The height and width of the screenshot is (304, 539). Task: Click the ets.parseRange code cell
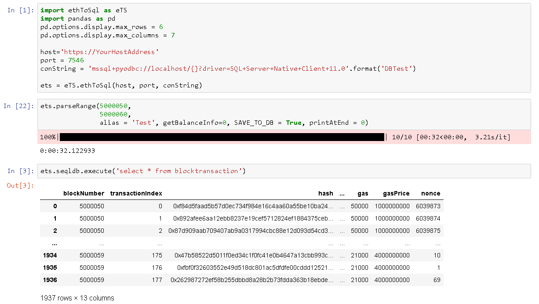pos(284,115)
